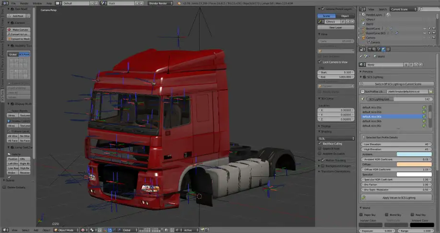
Task: Click the Diffuse color swatch
Action: pos(407,164)
